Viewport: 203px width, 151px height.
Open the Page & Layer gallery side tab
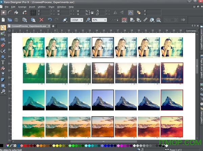(x=201, y=67)
